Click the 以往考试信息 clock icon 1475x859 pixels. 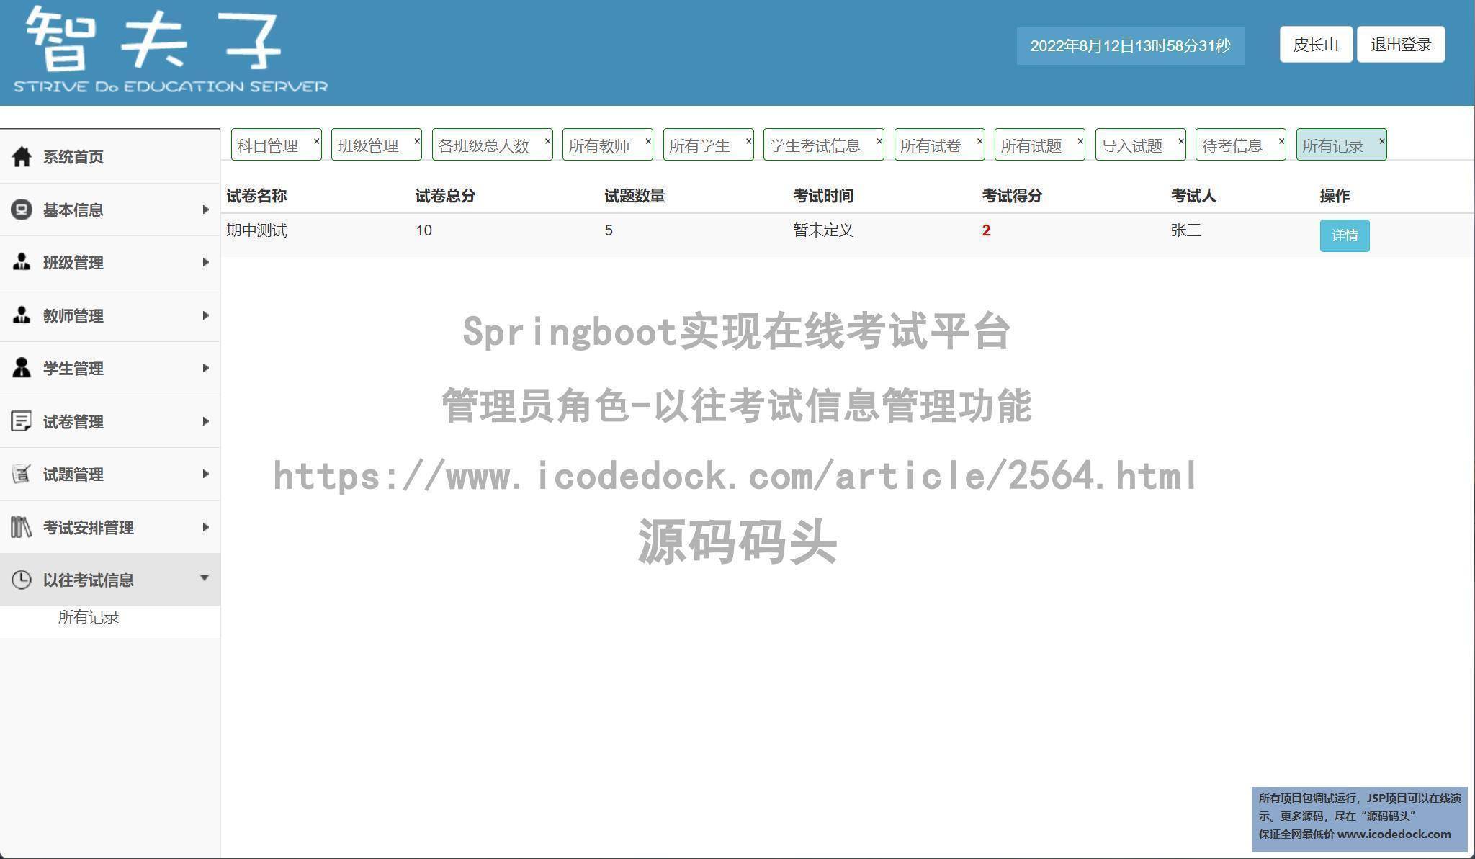(x=21, y=579)
